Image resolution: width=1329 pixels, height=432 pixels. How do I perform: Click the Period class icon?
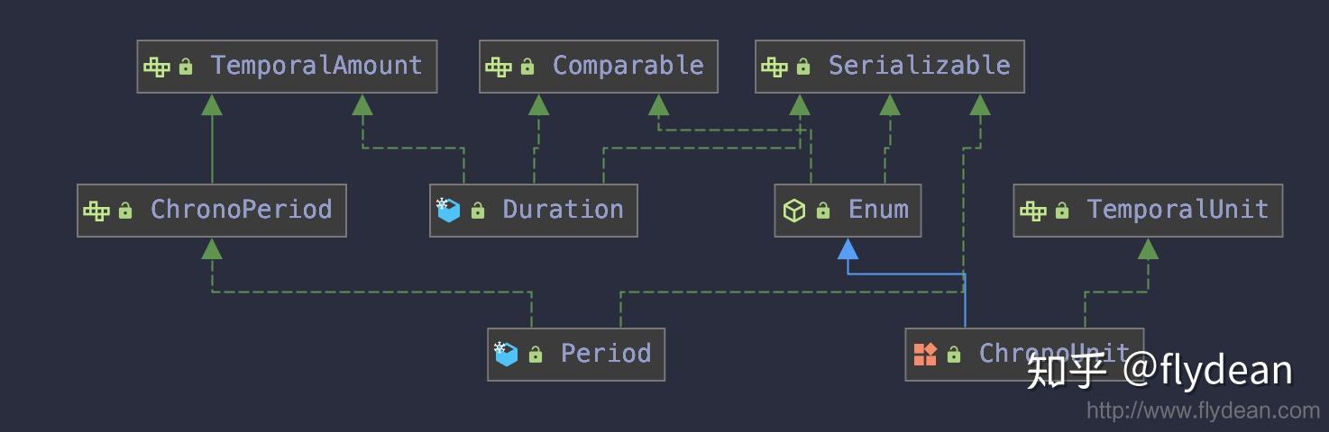[x=507, y=354]
